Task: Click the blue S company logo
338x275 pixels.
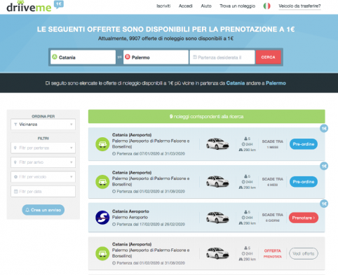Action: pos(102,218)
